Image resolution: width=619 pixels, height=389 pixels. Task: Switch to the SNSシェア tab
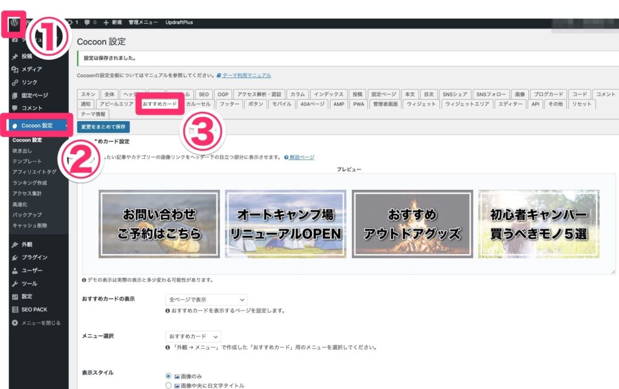pos(455,94)
